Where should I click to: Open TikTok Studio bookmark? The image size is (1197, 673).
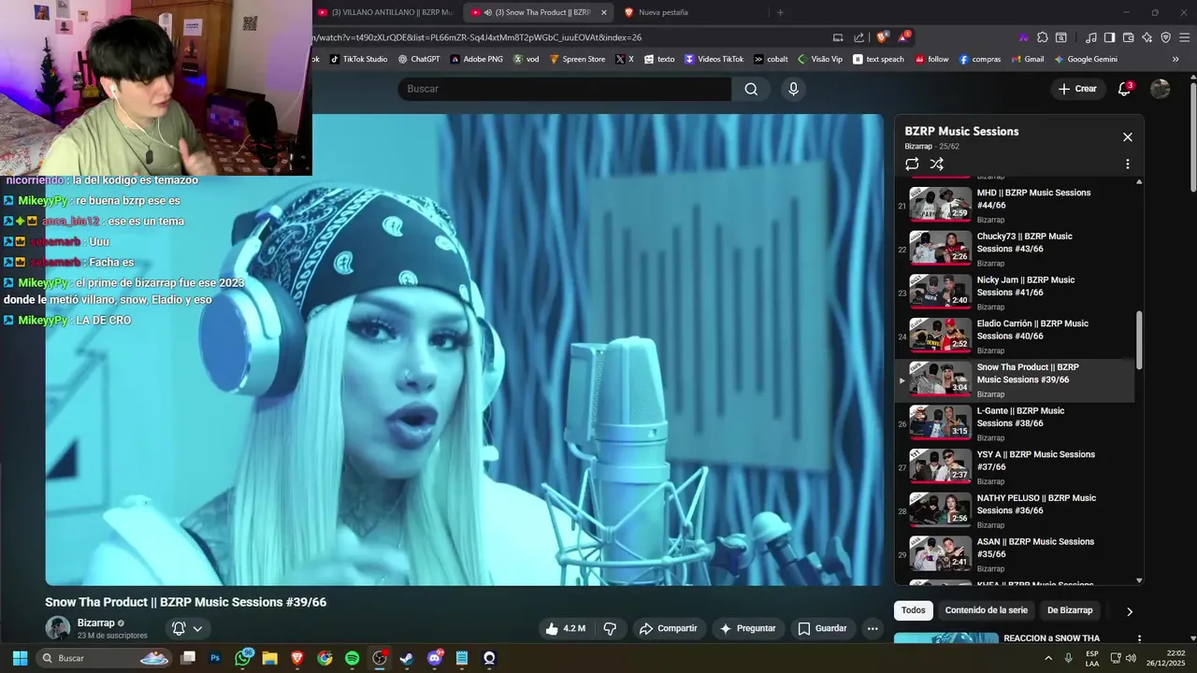(x=359, y=59)
